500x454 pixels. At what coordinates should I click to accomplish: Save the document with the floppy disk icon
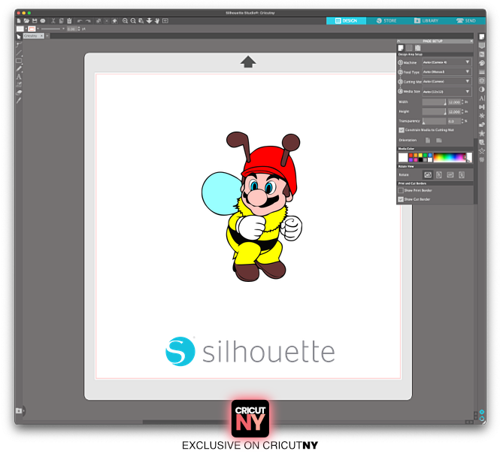click(35, 21)
